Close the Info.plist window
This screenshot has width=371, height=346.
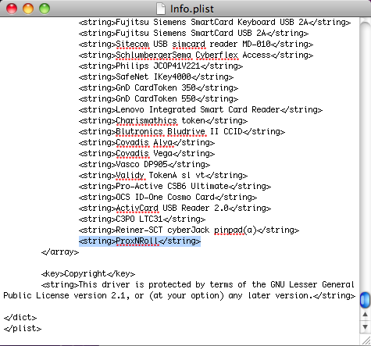click(x=12, y=9)
